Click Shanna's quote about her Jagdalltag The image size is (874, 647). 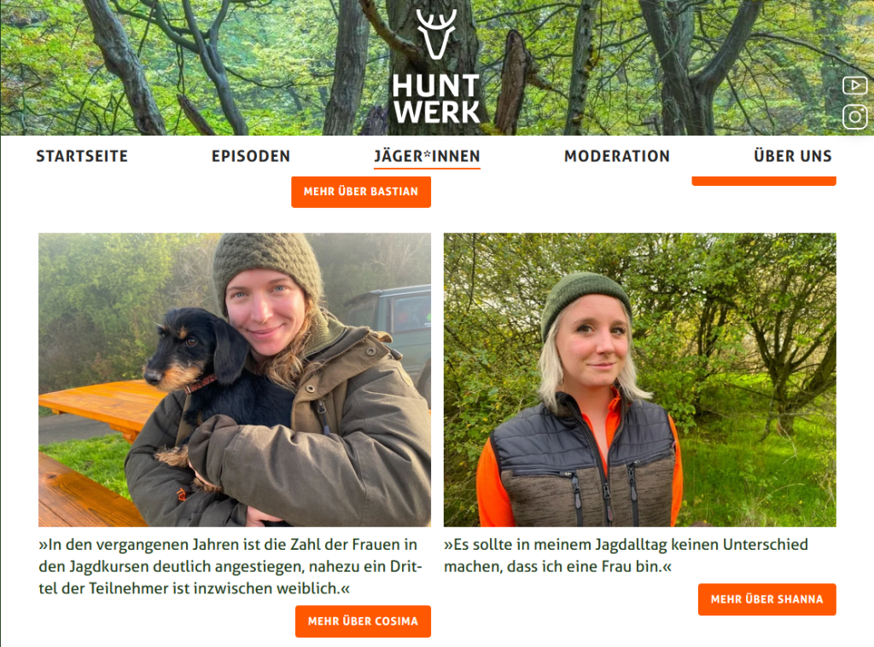click(626, 555)
